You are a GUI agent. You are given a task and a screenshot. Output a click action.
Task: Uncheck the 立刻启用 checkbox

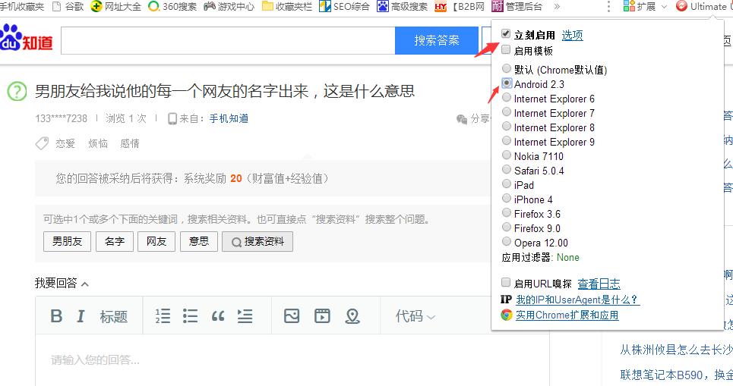506,35
